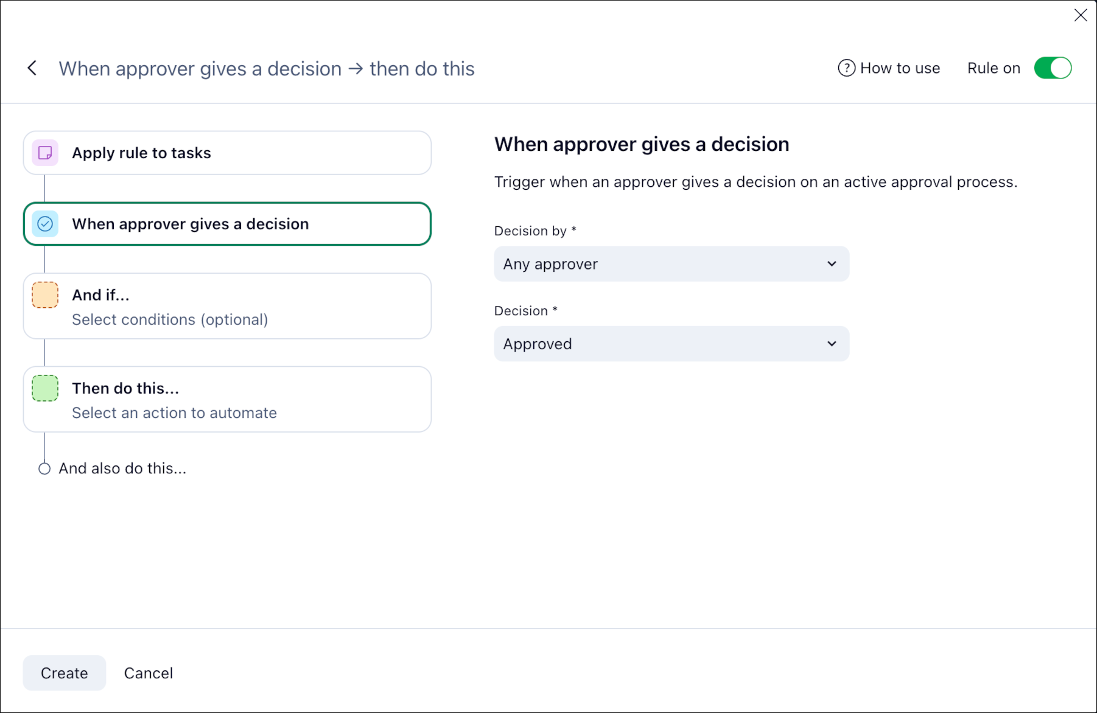Select the checkmark icon on the trigger step
Viewport: 1097px width, 713px height.
click(x=44, y=224)
